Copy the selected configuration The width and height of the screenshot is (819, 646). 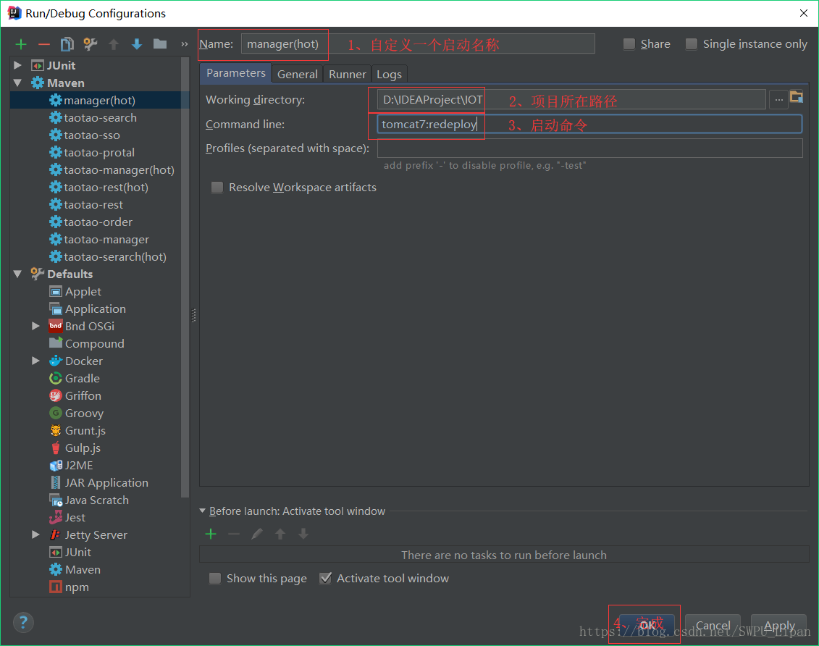67,44
